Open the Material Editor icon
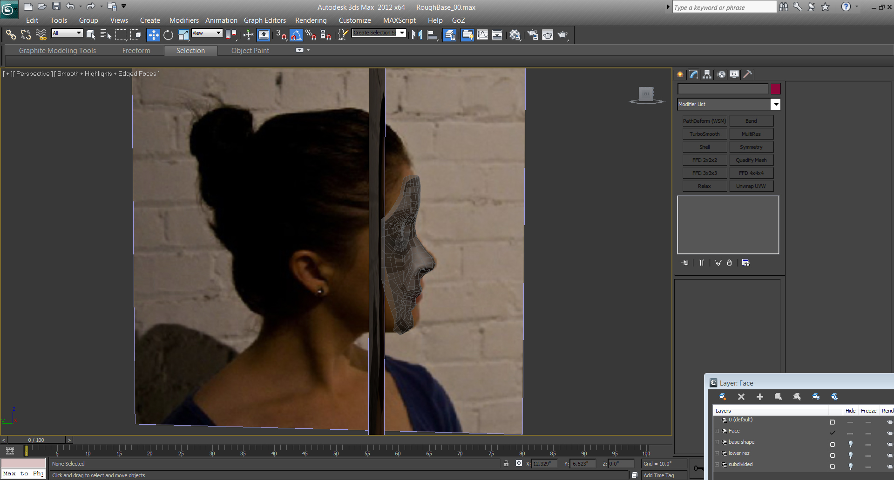894x480 pixels. [515, 35]
